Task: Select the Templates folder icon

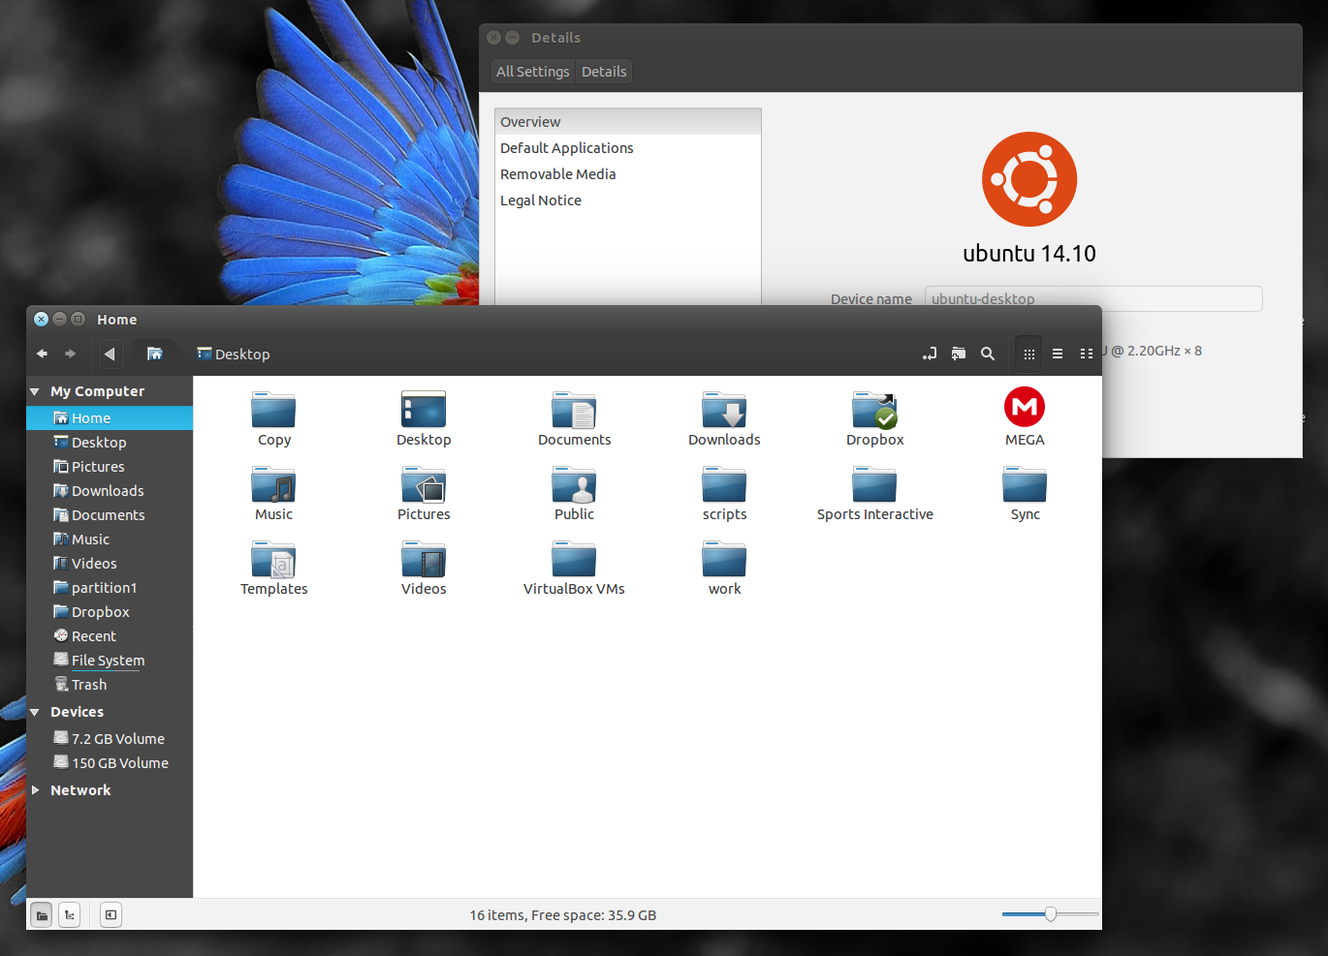Action: (273, 559)
